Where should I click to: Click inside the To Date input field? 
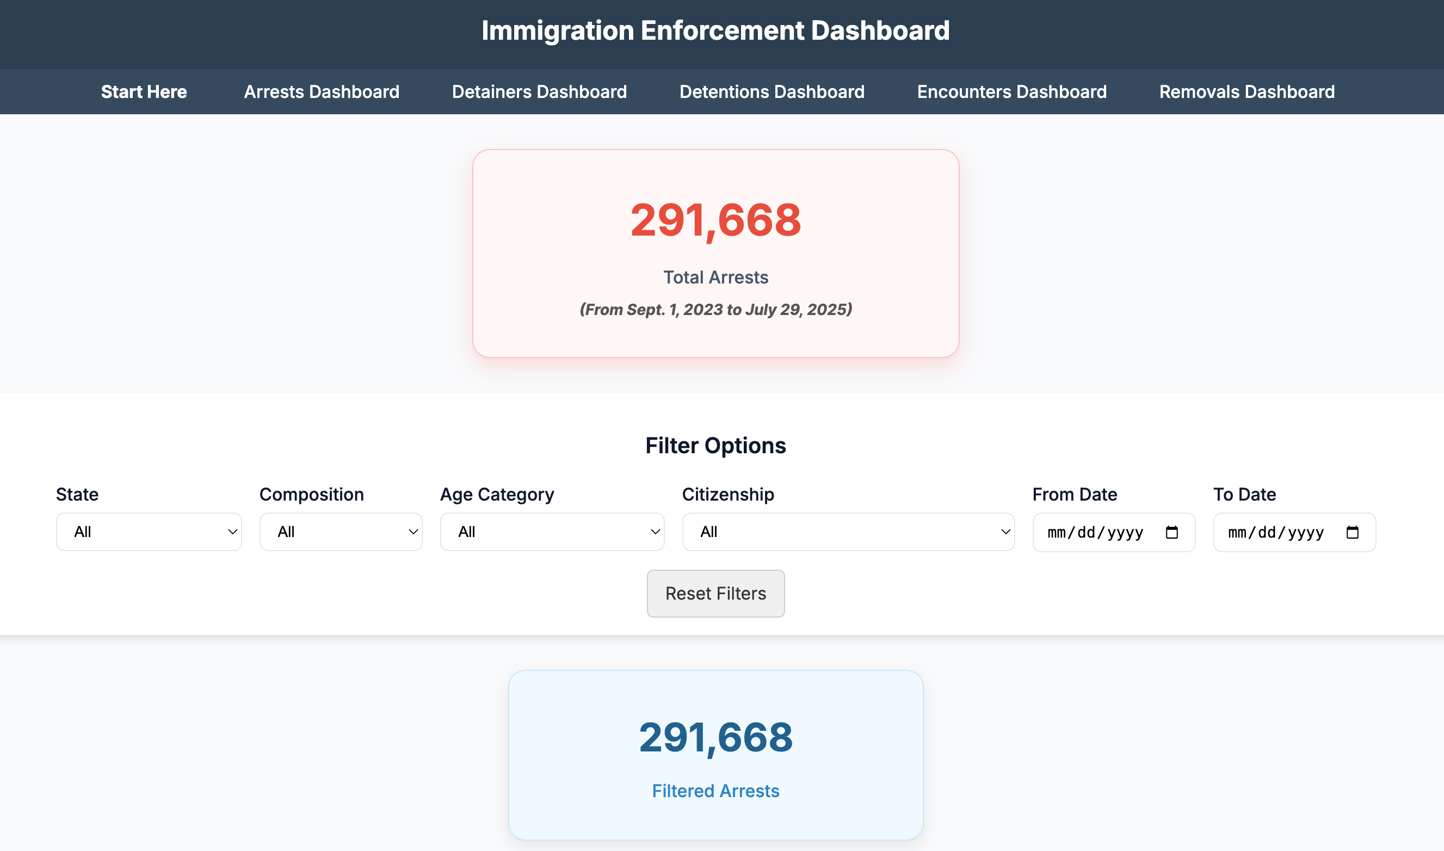(1275, 532)
